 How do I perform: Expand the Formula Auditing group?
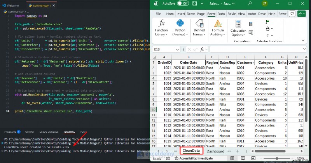point(218,28)
